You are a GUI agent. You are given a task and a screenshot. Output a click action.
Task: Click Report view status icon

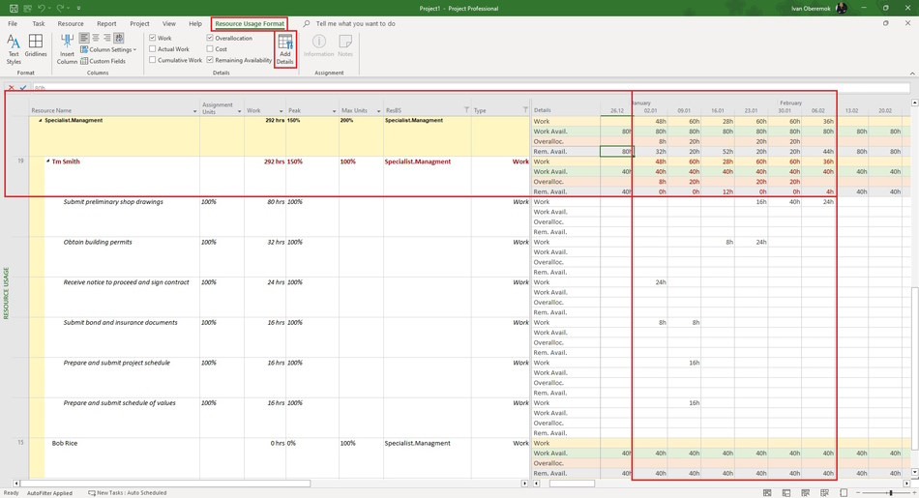click(x=844, y=493)
